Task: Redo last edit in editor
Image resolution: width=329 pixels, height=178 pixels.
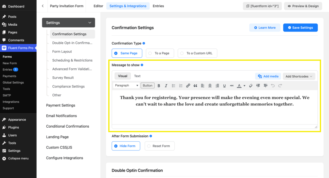Action: pos(280,86)
